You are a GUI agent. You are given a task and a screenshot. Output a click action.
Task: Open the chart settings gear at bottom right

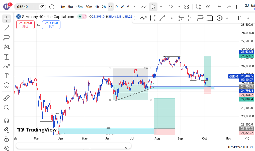tap(247, 138)
